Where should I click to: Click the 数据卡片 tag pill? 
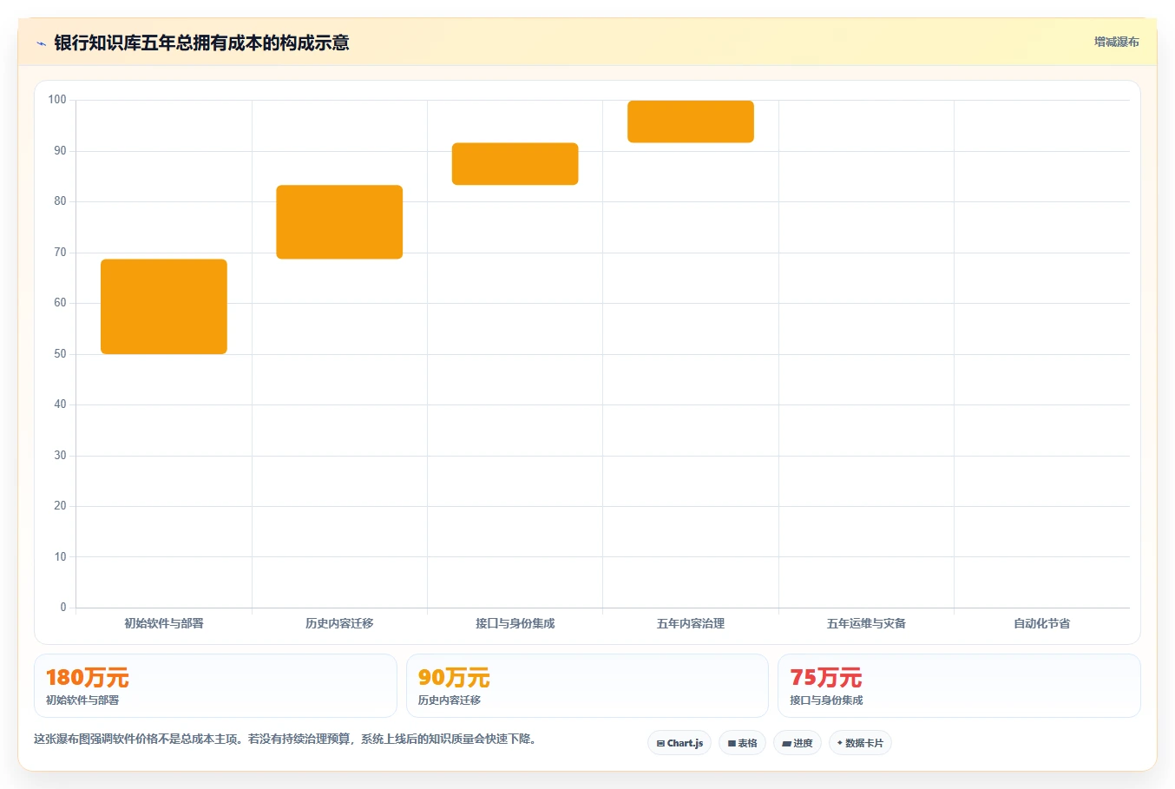[x=860, y=743]
